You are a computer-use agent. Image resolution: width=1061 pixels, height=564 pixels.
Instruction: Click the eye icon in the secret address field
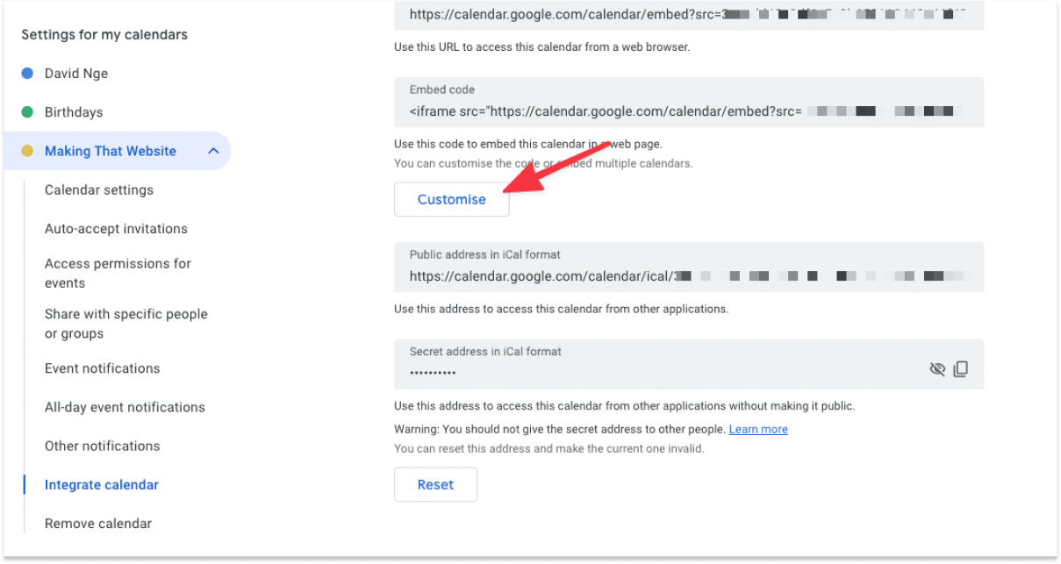point(937,368)
